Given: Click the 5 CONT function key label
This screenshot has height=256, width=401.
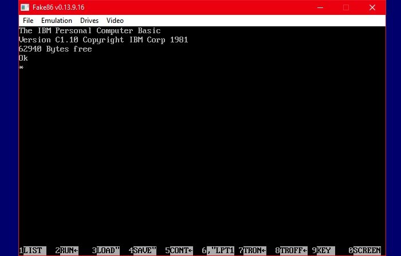Looking at the screenshot, I should (x=179, y=250).
